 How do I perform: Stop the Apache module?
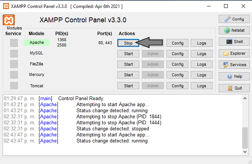[128, 43]
